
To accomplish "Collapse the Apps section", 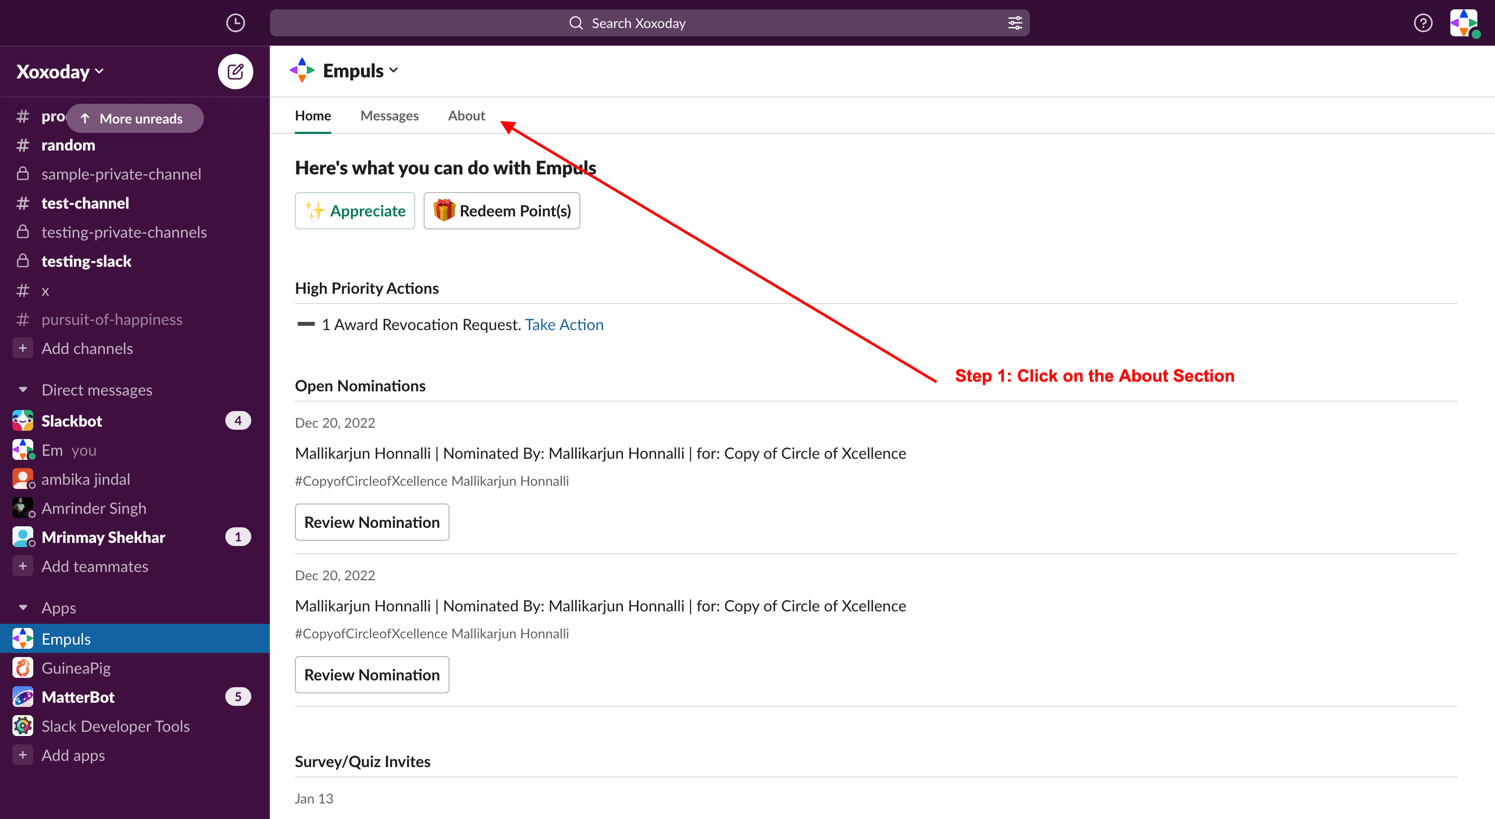I will point(23,608).
